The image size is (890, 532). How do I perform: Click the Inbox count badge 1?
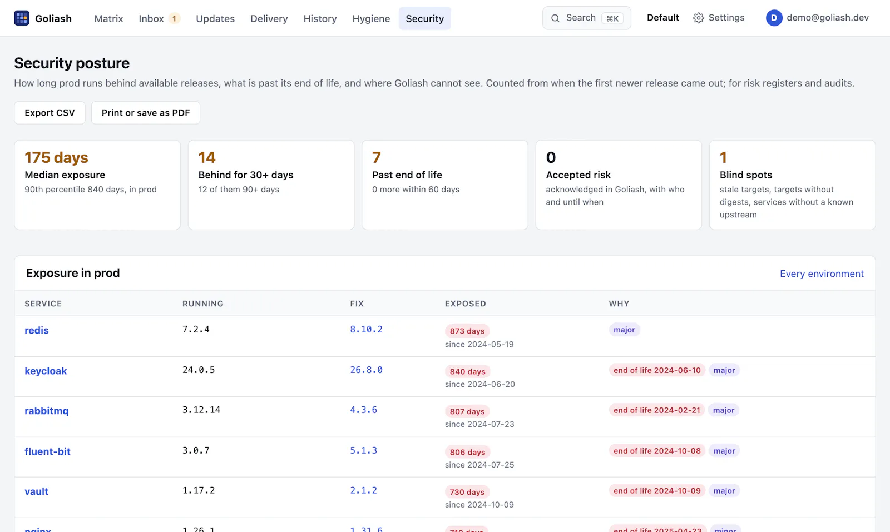[174, 18]
